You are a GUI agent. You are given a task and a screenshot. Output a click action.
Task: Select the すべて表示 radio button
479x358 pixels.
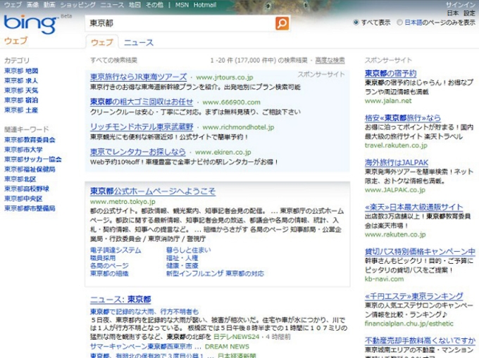click(x=356, y=23)
